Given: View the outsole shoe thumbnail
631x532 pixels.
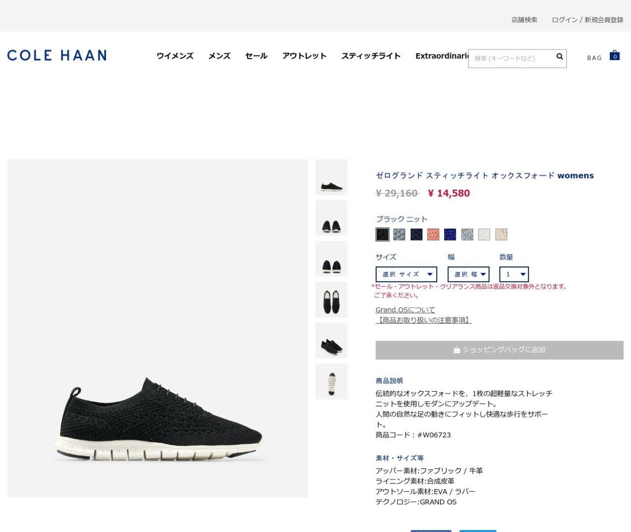Looking at the screenshot, I should pos(332,382).
